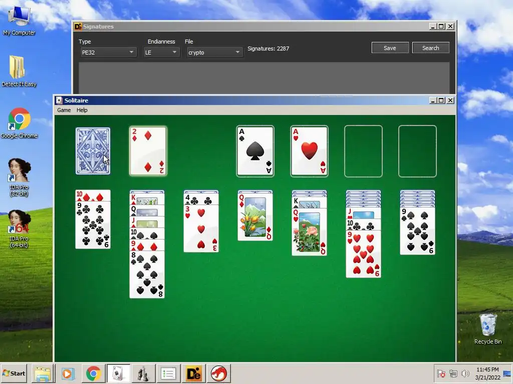The image size is (513, 384).
Task: Click the ace of spades foundation
Action: tap(255, 151)
